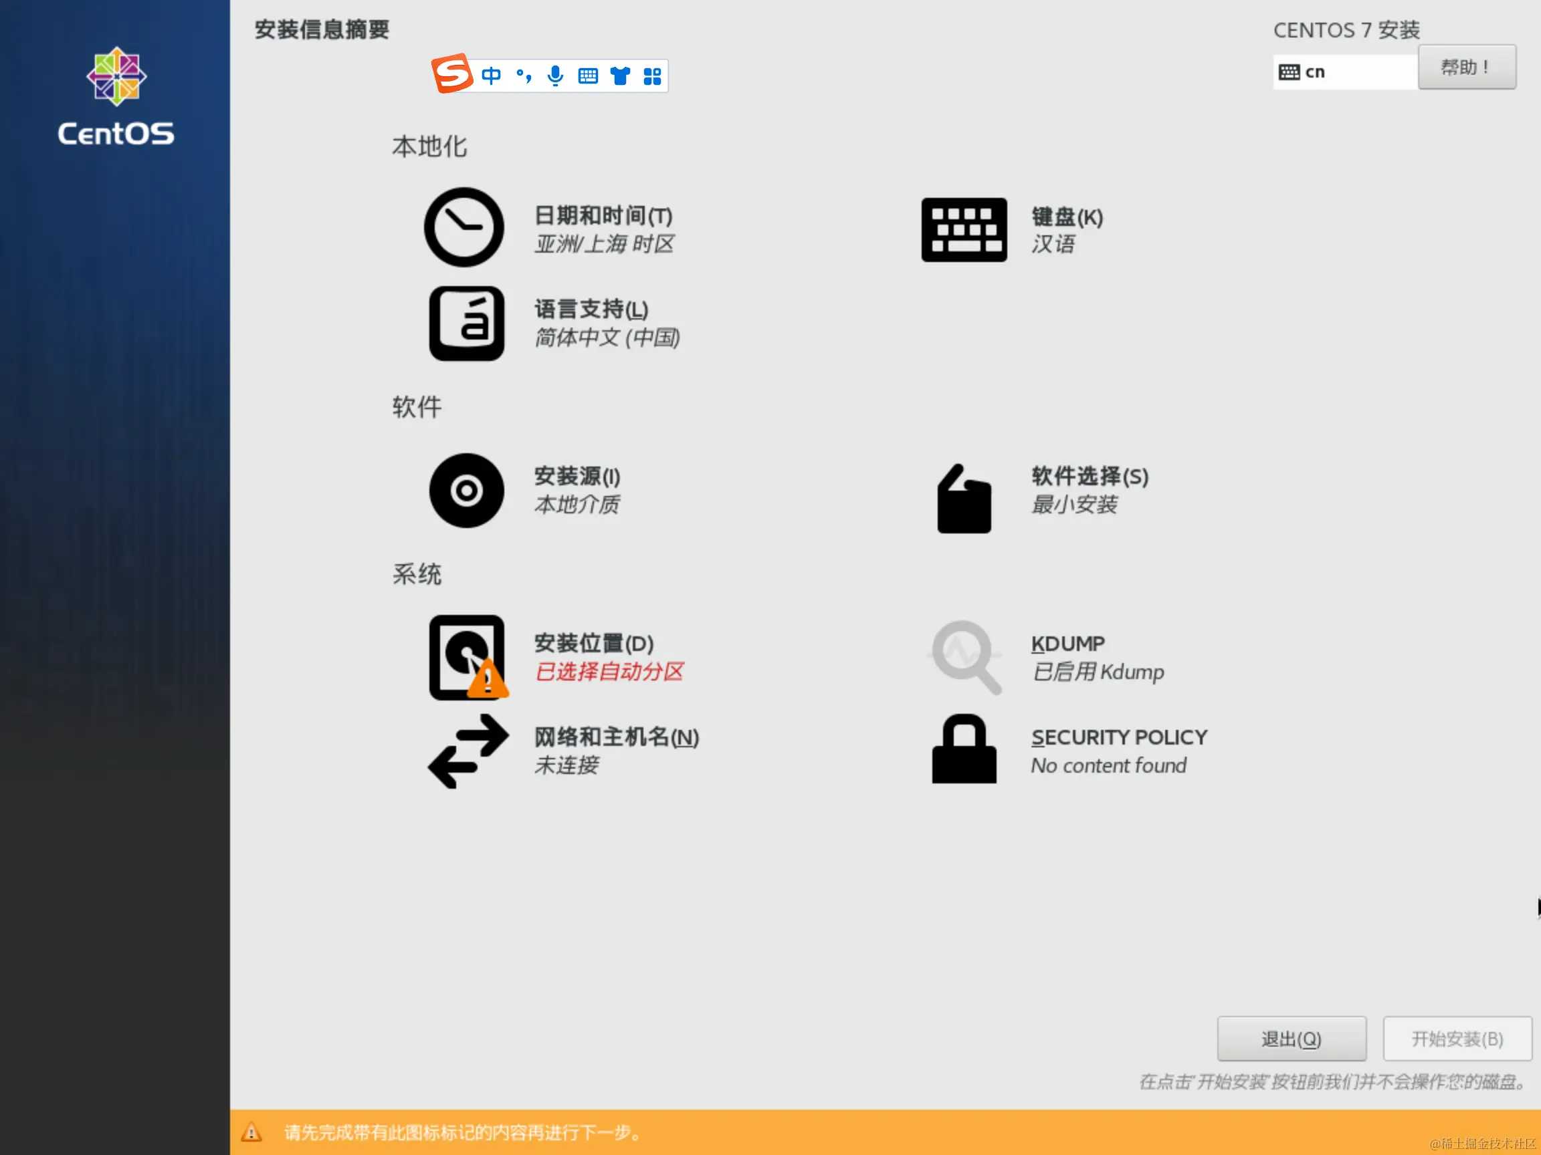This screenshot has width=1541, height=1155.
Task: Open the Sogou toolbox grid icon
Action: point(653,75)
